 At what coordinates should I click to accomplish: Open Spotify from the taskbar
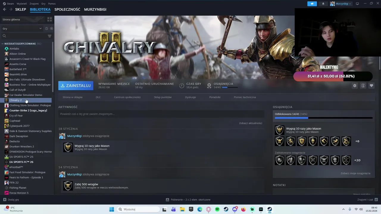point(217,209)
